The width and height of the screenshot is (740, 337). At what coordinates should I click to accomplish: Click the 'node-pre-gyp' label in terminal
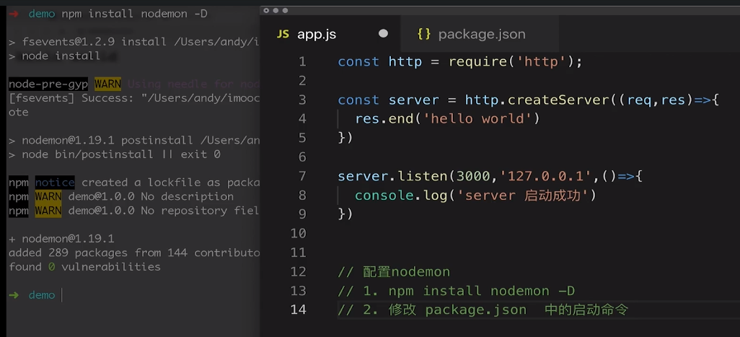click(x=48, y=84)
